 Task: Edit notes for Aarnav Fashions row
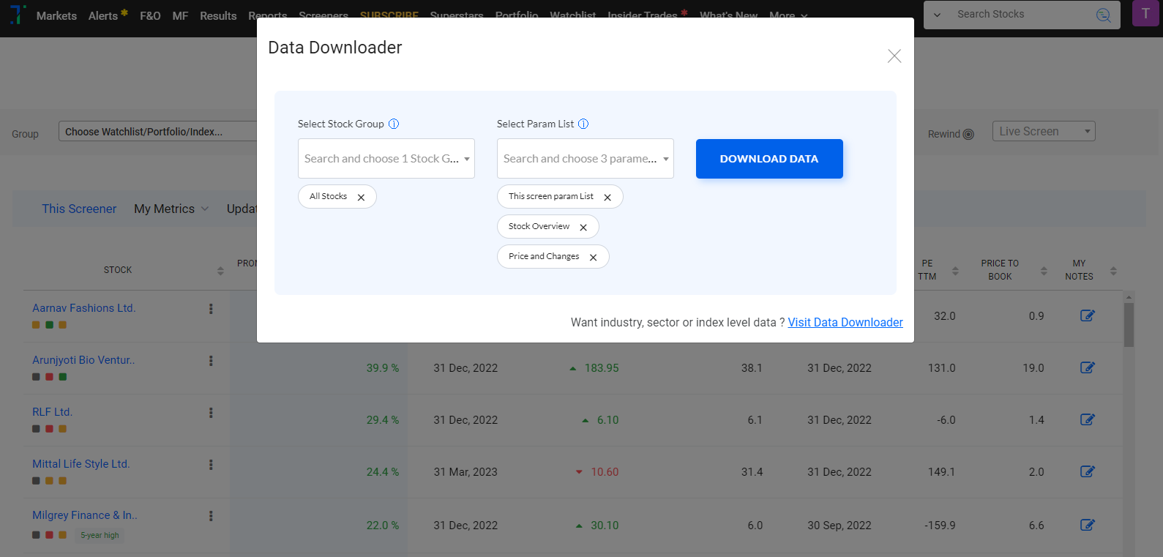(1088, 315)
